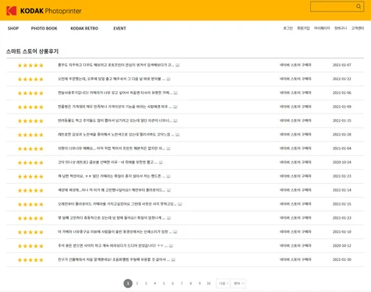This screenshot has height=292, width=371.
Task: Open the 고객센터 support link
Action: tap(358, 28)
